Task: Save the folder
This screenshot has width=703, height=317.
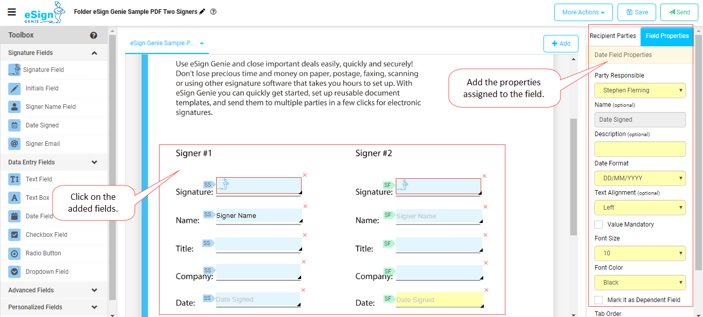Action: pos(637,12)
